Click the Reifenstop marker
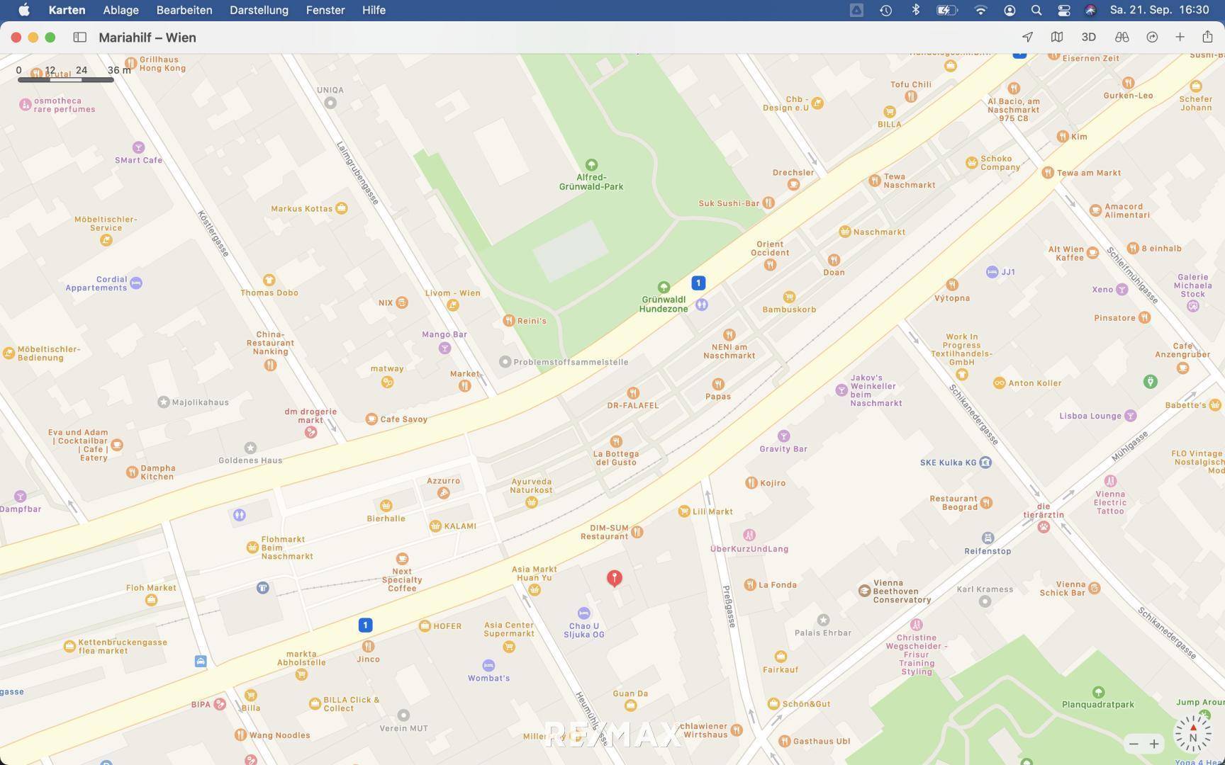 click(988, 538)
